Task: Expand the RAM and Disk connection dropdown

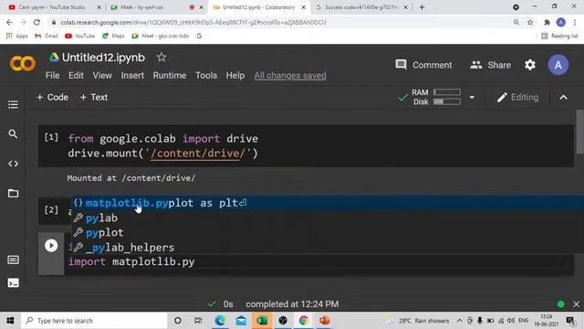Action: point(472,98)
